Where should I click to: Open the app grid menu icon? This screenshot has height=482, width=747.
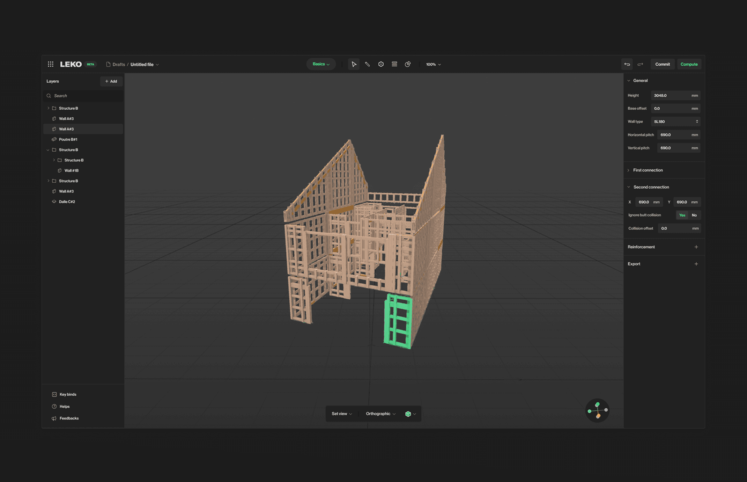point(51,64)
